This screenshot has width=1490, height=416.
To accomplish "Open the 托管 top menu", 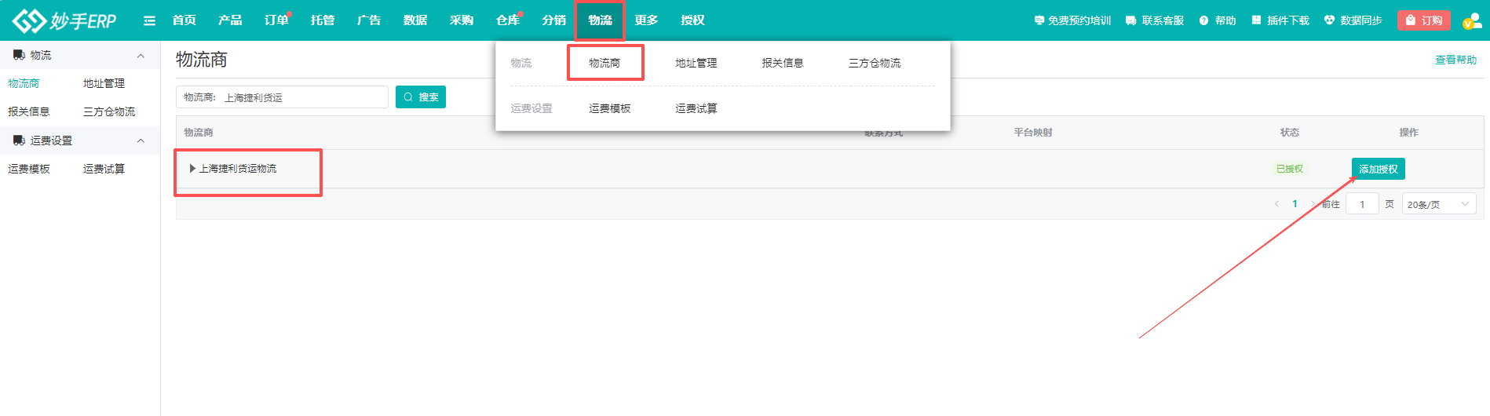I will (x=323, y=20).
